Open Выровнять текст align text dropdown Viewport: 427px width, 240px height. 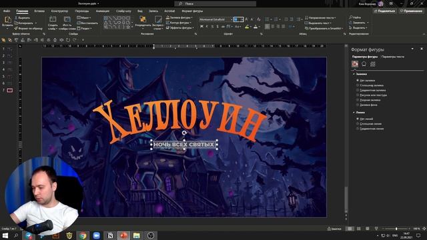coord(318,23)
